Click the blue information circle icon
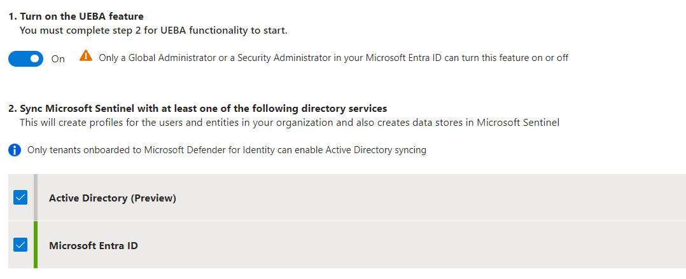Image resolution: width=686 pixels, height=279 pixels. pyautogui.click(x=15, y=150)
